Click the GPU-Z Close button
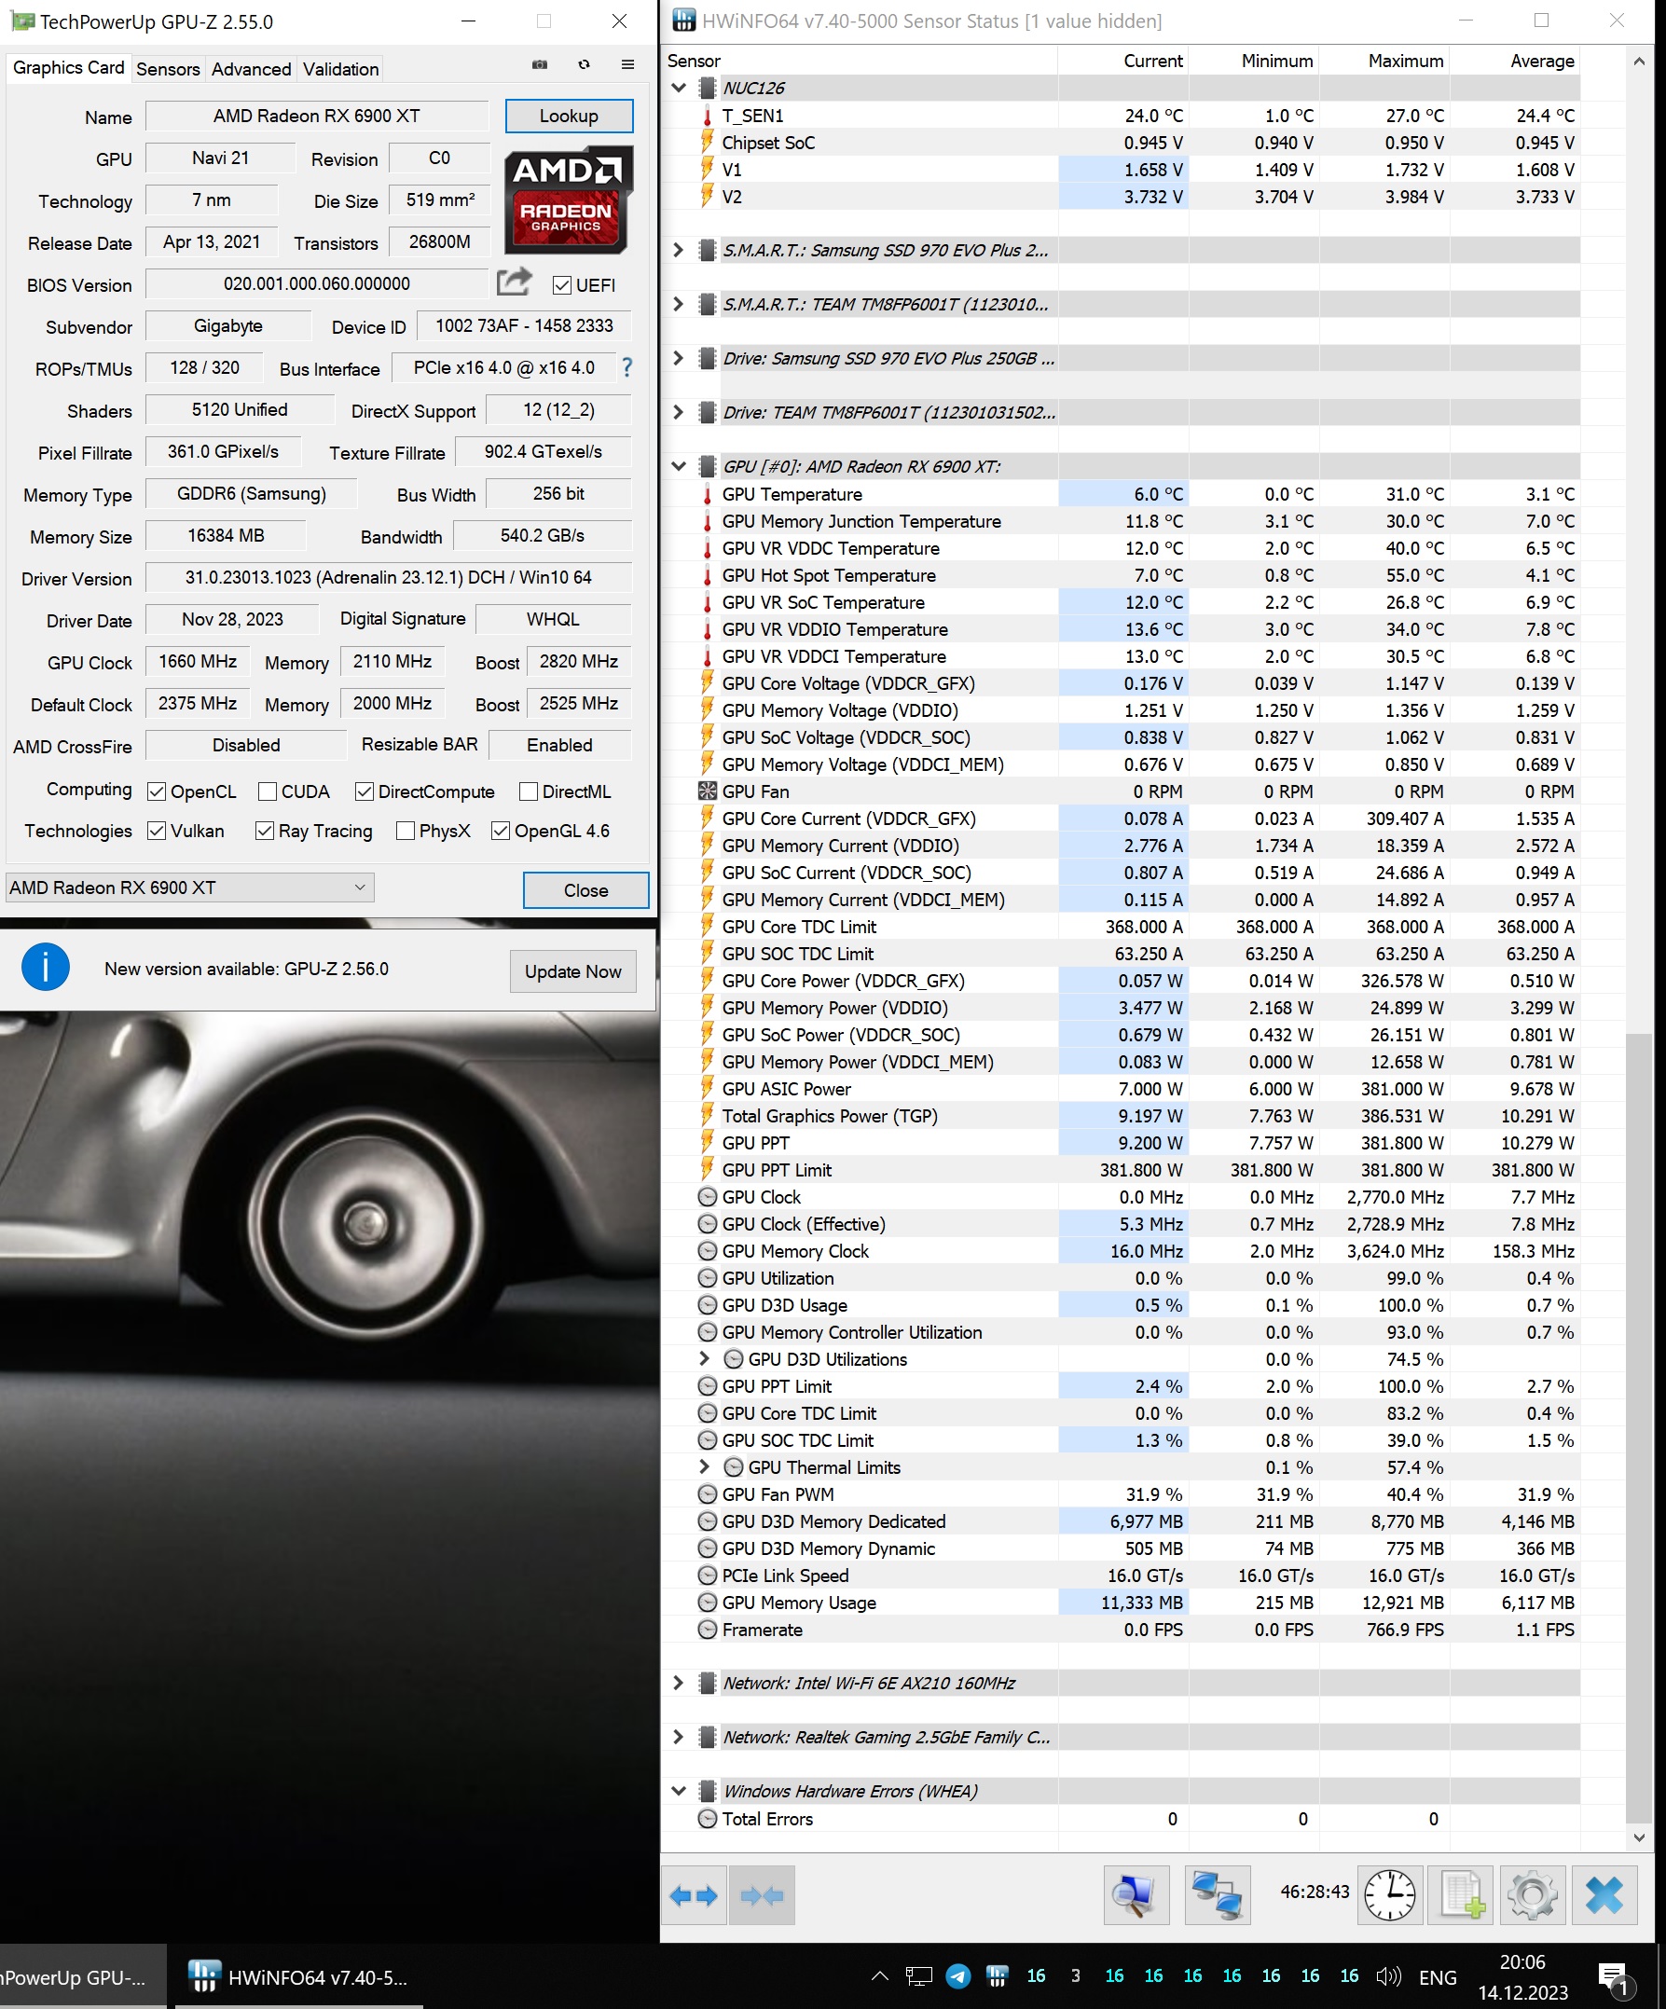1666x2009 pixels. [x=585, y=889]
